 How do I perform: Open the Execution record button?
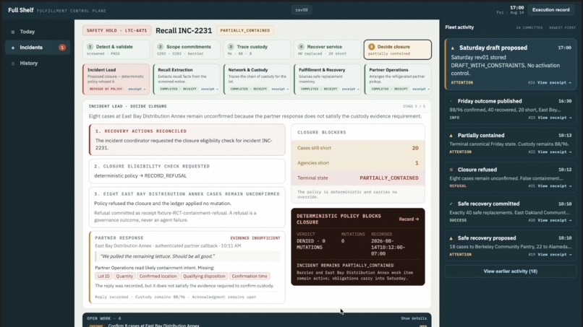(550, 10)
